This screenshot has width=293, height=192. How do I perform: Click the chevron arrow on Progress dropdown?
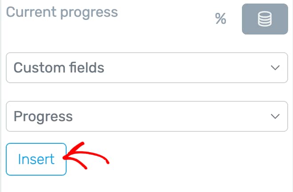[x=275, y=116]
